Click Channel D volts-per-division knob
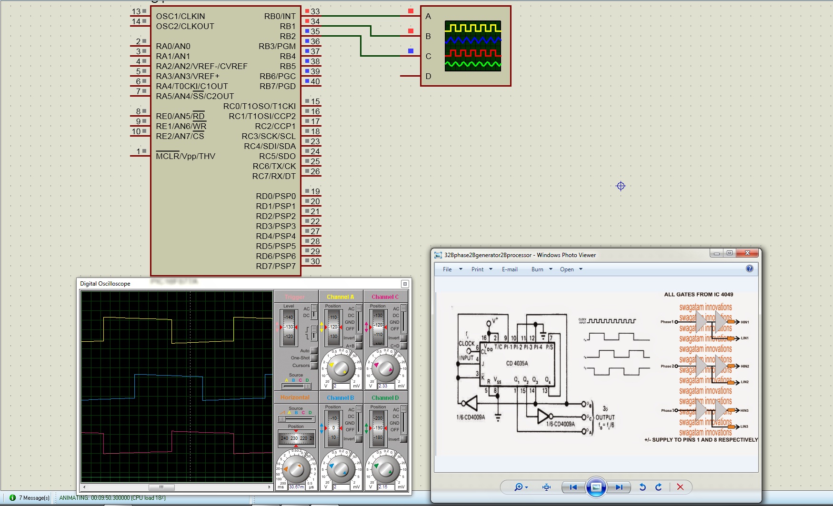 [x=386, y=470]
